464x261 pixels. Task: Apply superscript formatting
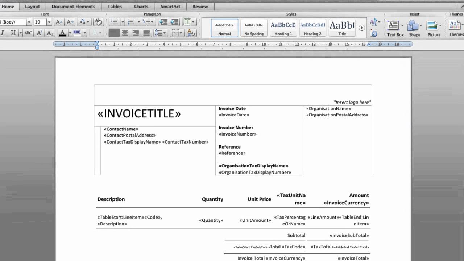tap(40, 33)
